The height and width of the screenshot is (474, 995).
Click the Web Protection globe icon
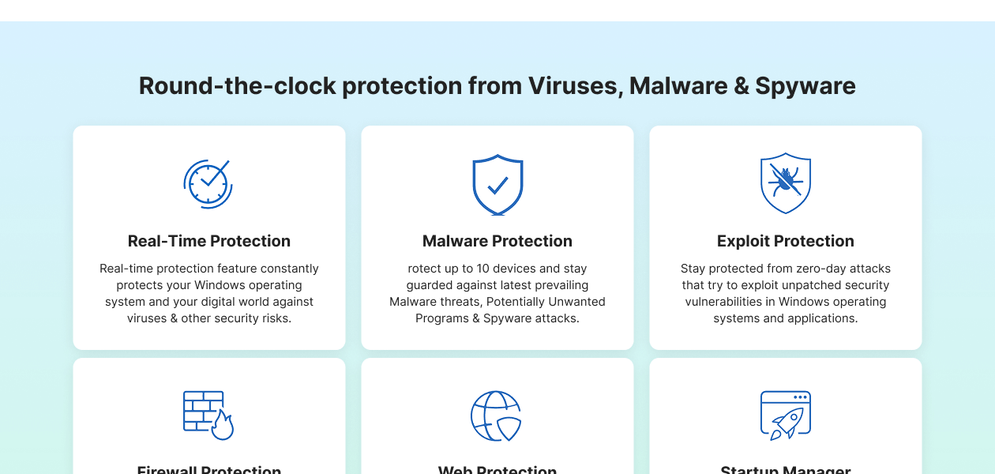pyautogui.click(x=496, y=416)
